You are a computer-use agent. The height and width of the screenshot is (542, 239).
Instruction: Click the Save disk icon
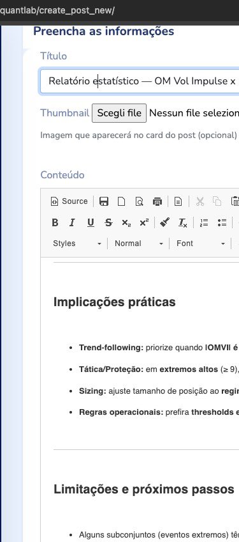(104, 201)
